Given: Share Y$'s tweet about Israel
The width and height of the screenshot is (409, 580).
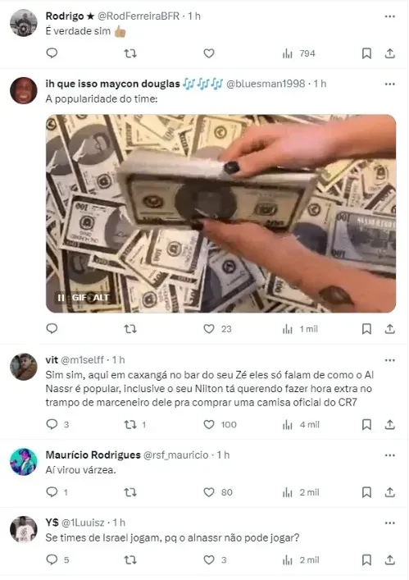Looking at the screenshot, I should pos(390,560).
